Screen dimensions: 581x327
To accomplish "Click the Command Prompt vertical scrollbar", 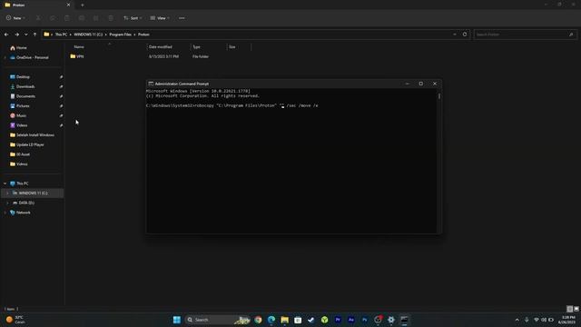I will pos(439,96).
